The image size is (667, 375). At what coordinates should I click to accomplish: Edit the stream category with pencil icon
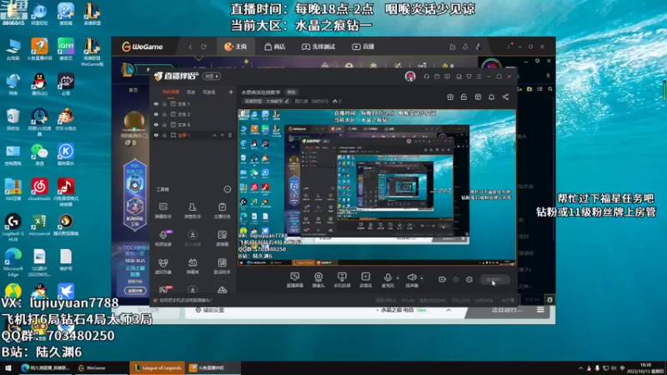pos(287,101)
